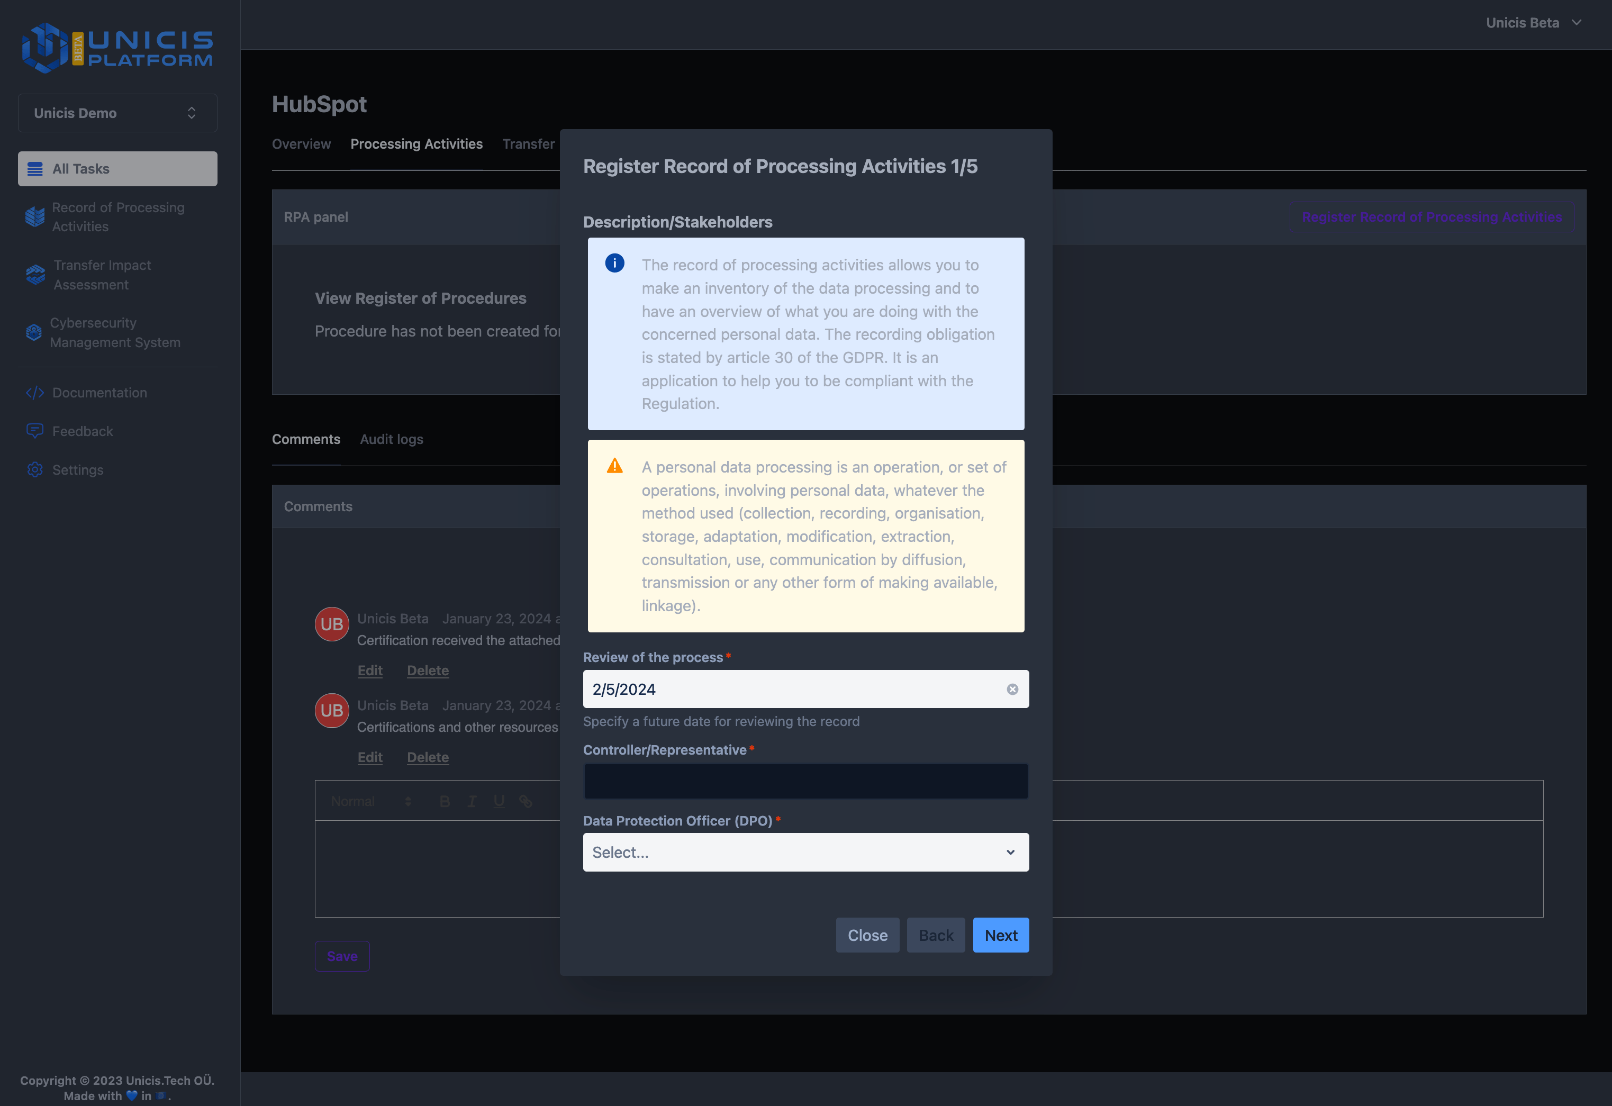Click the Record of Processing Activities sidebar icon
1612x1106 pixels.
click(35, 217)
